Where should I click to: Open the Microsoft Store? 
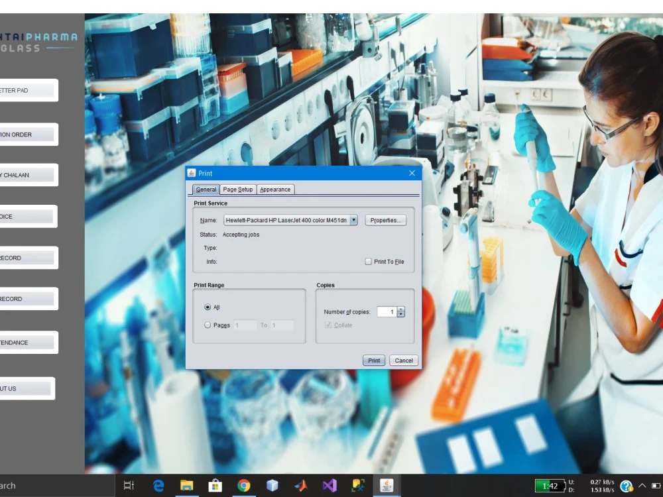215,486
